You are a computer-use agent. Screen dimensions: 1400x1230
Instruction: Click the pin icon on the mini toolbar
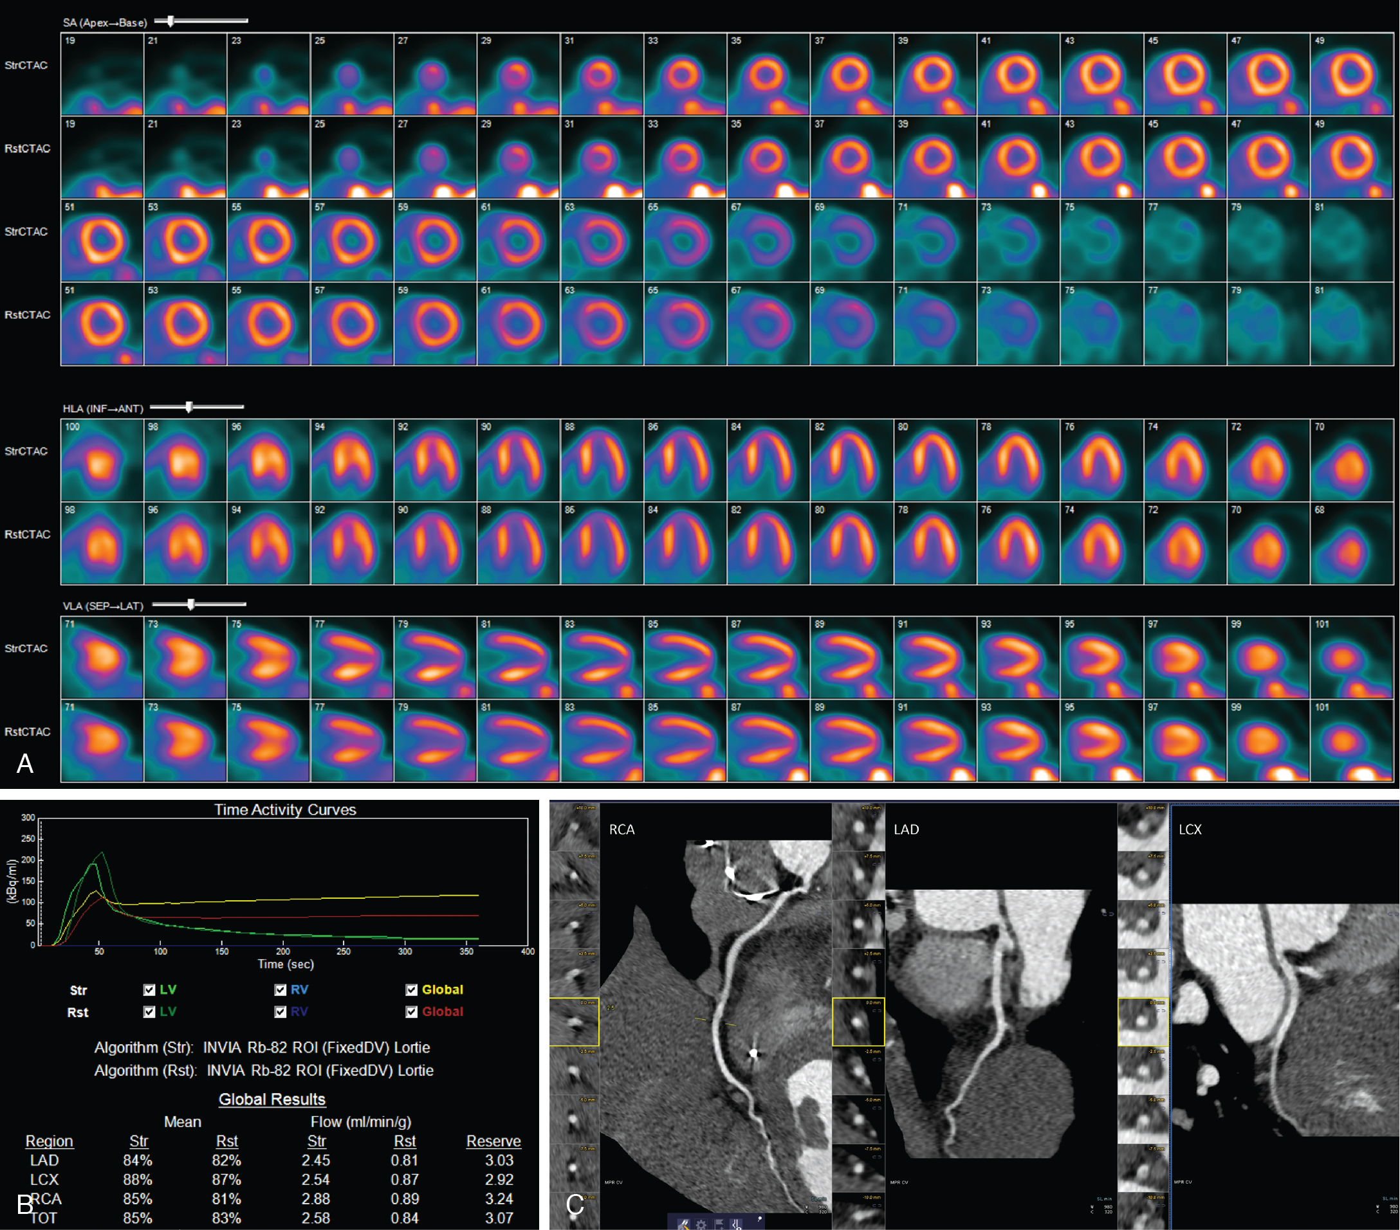click(760, 1219)
